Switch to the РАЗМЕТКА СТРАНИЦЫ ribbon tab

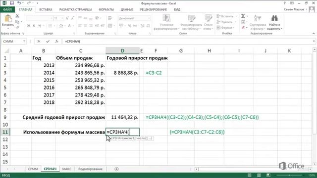click(x=75, y=9)
